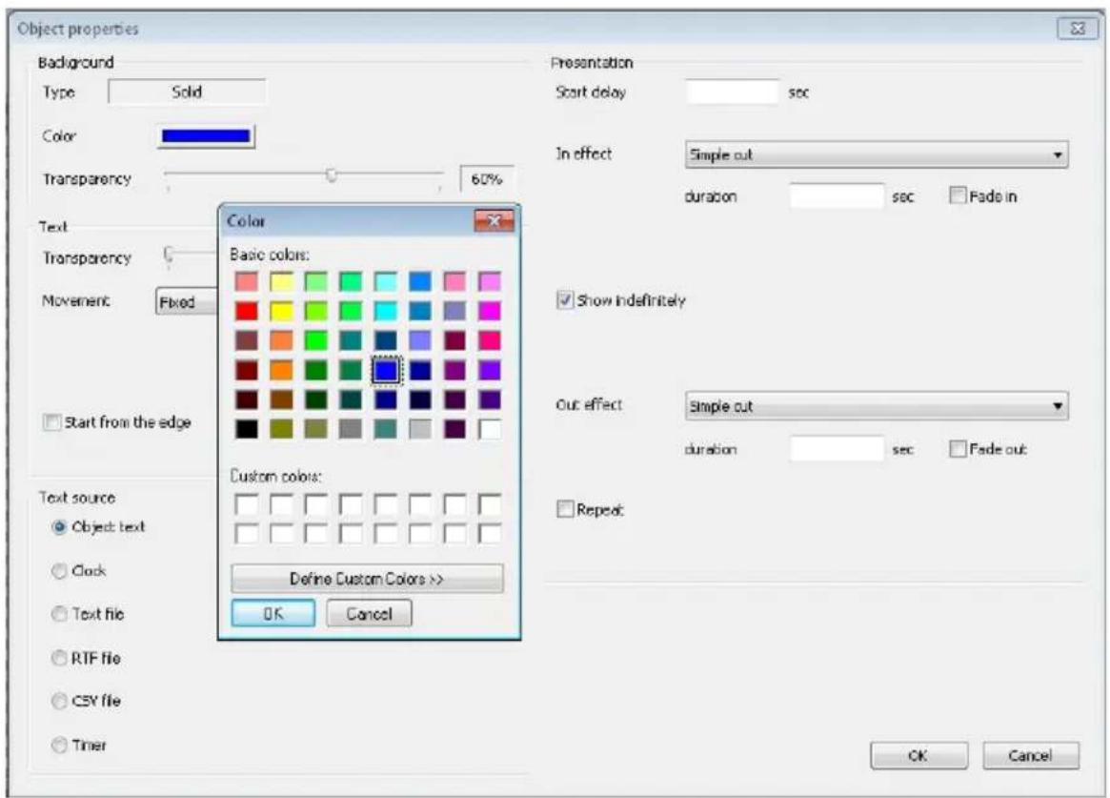1110x798 pixels.
Task: Select the Clock text source radio button
Action: pos(59,571)
